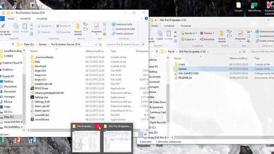This screenshot has width=274, height=154.
Task: Click Seleziona tutto in Pro Evolution ribbon
Action: pyautogui.click(x=122, y=24)
